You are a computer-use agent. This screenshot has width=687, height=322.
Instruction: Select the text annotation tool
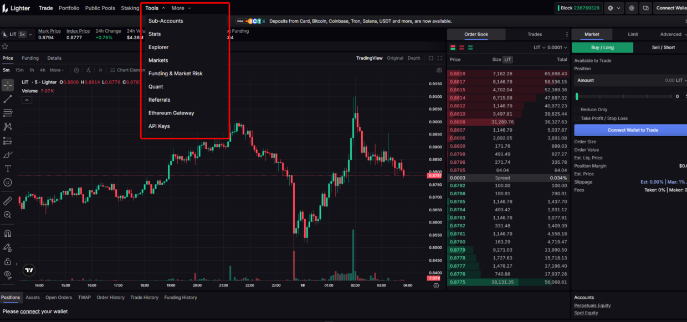pos(8,168)
